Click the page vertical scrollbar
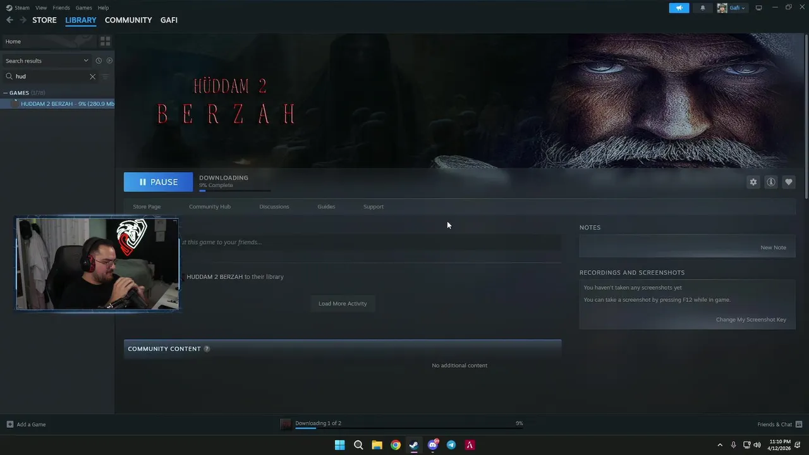This screenshot has height=455, width=809. (806, 117)
